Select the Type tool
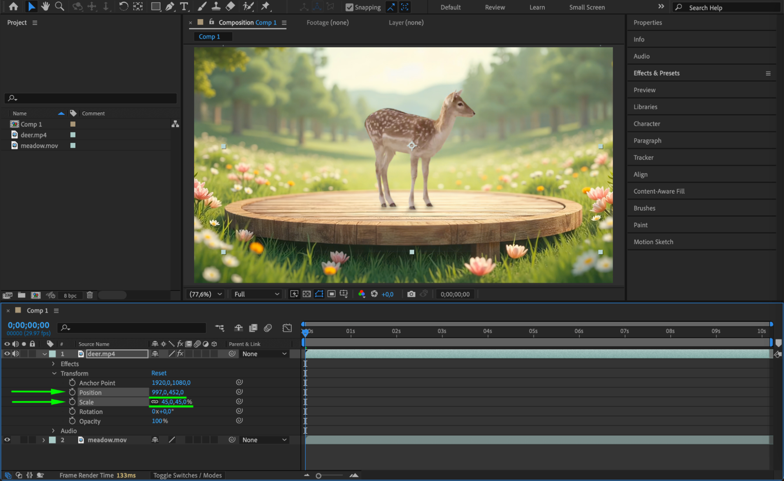 tap(184, 6)
